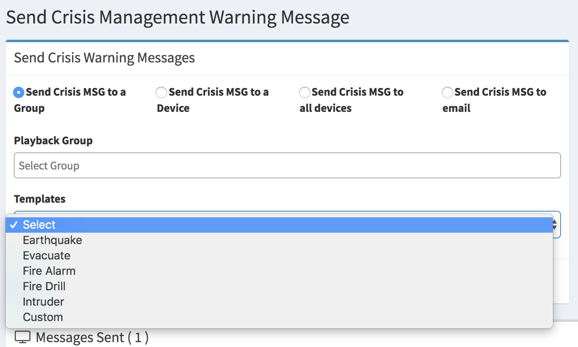Viewport: 578px width, 347px height.
Task: Click the Templates label
Action: pos(40,199)
